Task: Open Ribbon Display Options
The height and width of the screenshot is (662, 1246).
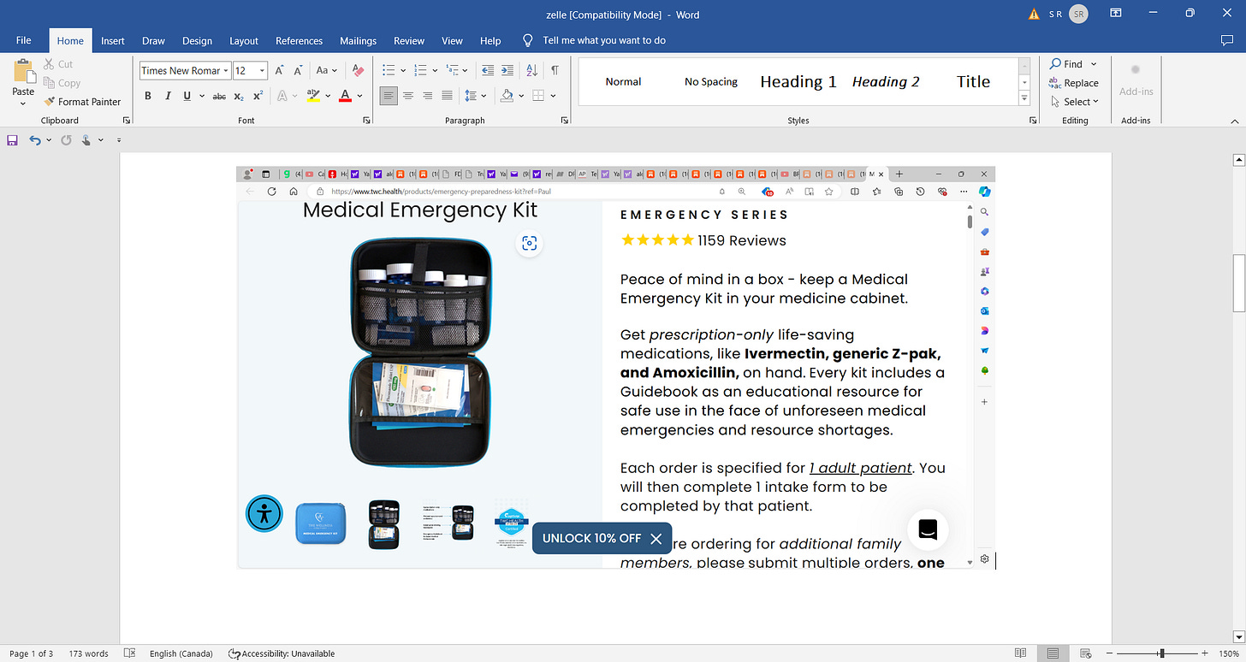Action: (1115, 14)
